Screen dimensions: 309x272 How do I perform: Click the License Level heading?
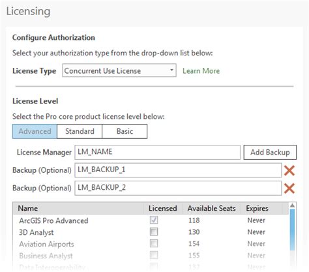coord(35,101)
